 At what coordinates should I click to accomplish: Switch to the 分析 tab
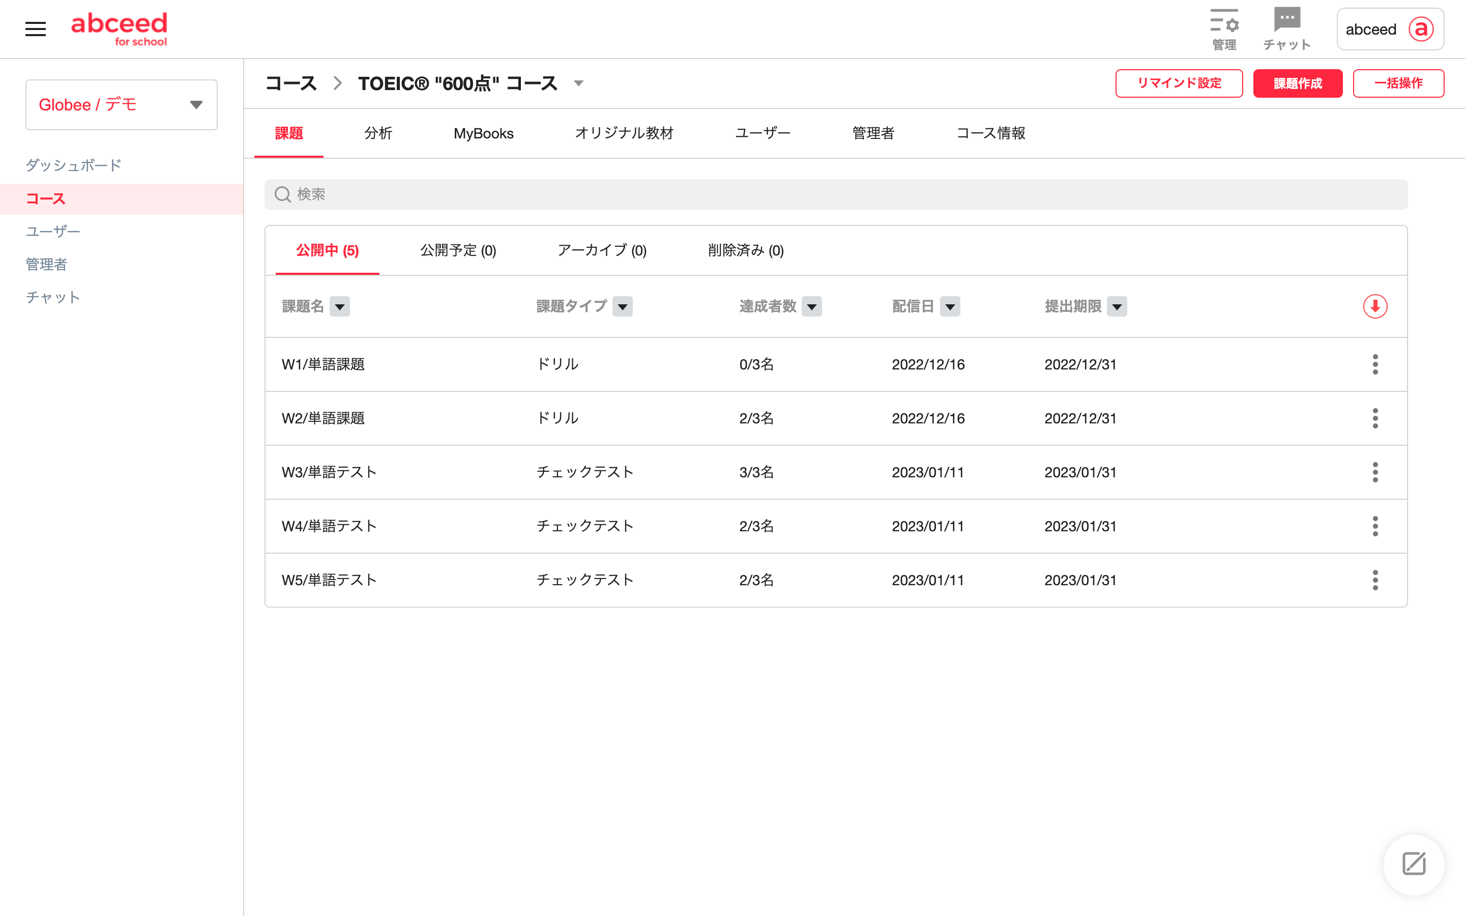(378, 133)
